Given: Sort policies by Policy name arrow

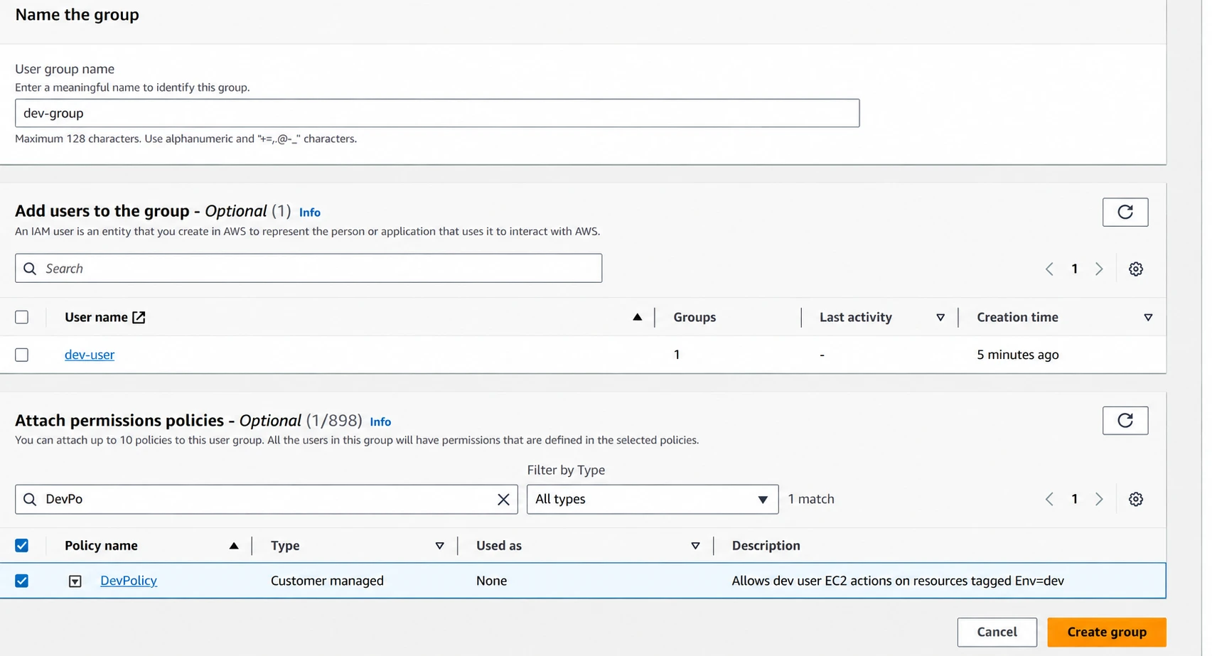Looking at the screenshot, I should pos(233,546).
